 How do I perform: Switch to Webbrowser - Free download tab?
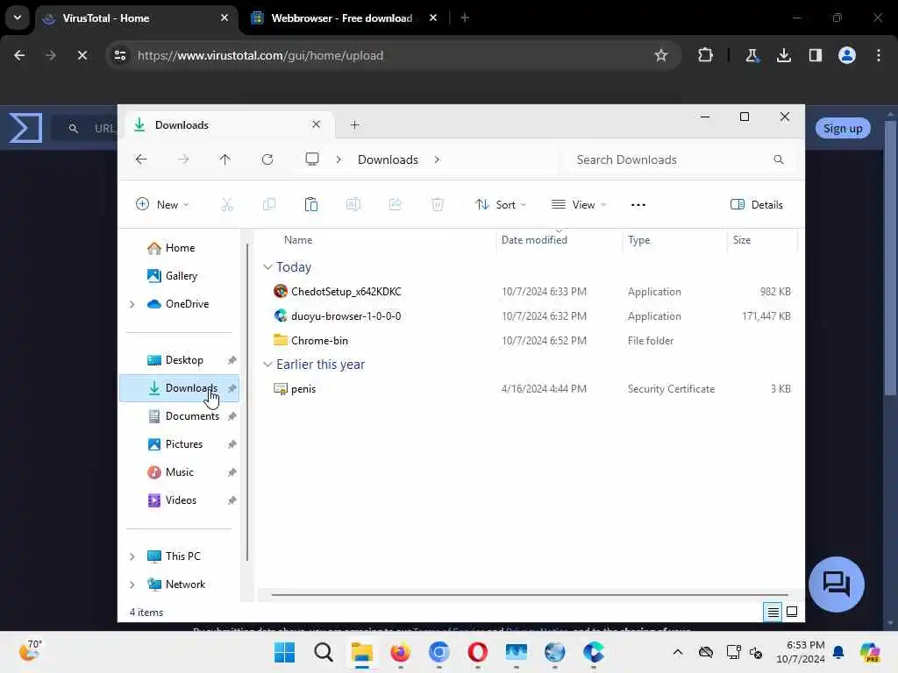[x=344, y=18]
